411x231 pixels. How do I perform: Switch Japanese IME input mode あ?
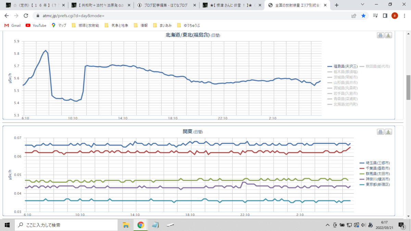pyautogui.click(x=370, y=225)
